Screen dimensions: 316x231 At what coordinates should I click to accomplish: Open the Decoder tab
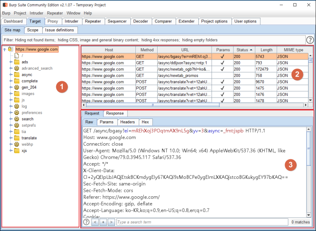tap(141, 21)
